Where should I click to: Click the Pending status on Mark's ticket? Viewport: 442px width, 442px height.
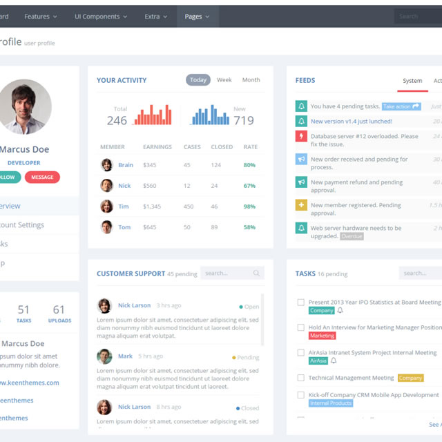point(245,358)
